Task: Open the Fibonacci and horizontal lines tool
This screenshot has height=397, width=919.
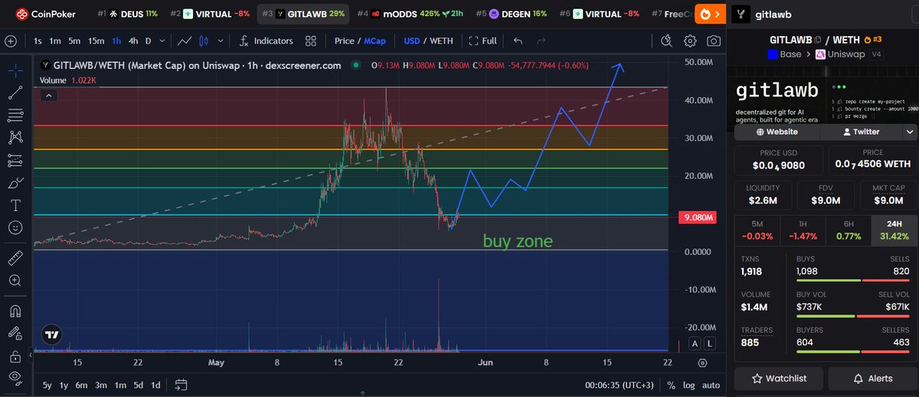Action: (x=15, y=116)
